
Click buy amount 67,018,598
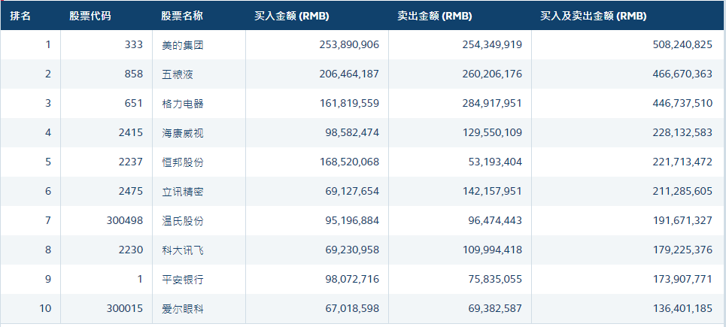(352, 308)
